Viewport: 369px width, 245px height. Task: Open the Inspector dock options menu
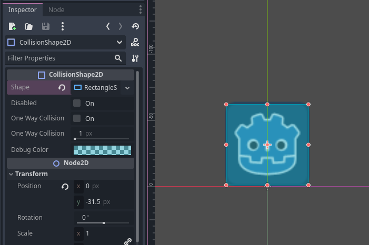tap(141, 9)
